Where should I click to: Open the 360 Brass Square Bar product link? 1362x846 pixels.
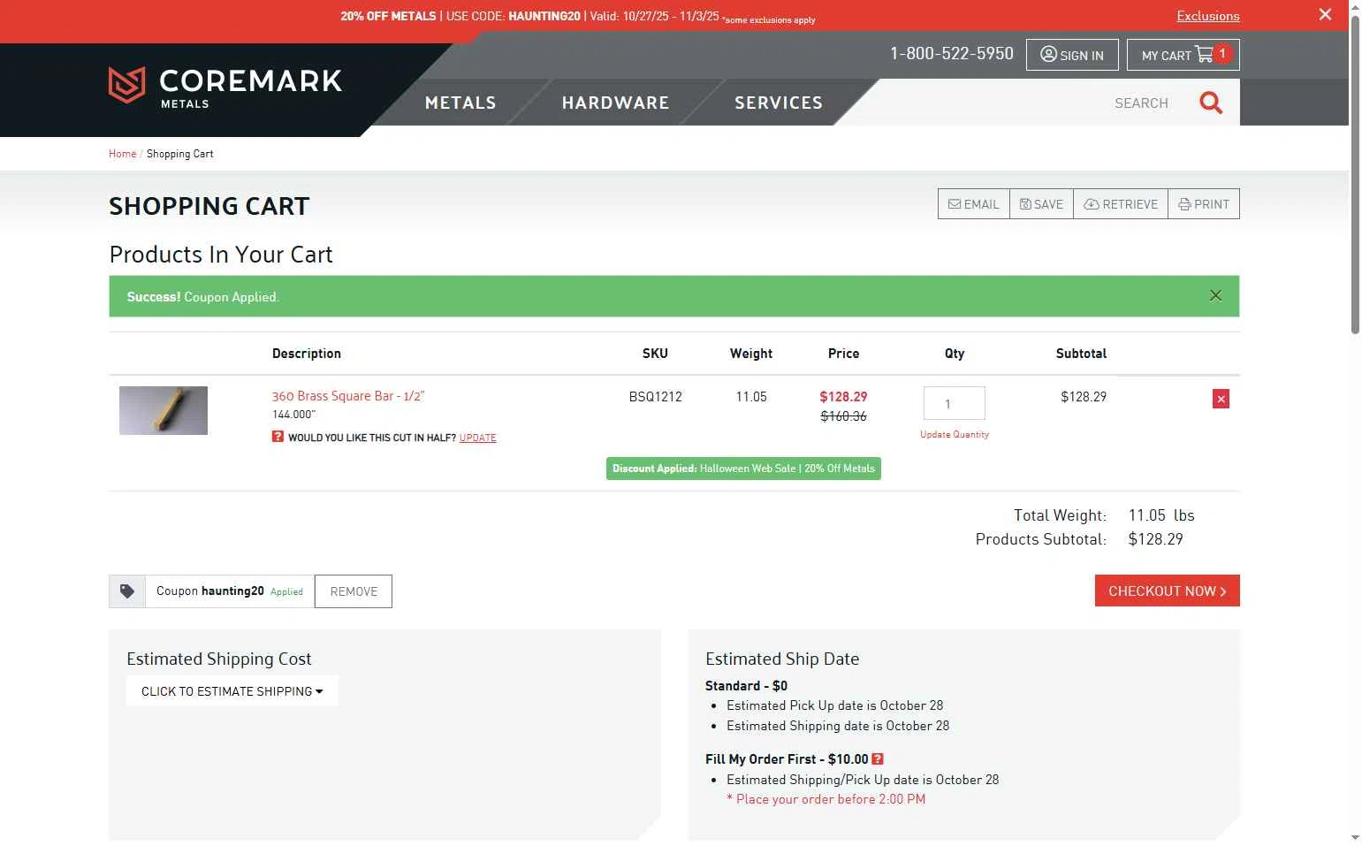point(348,396)
